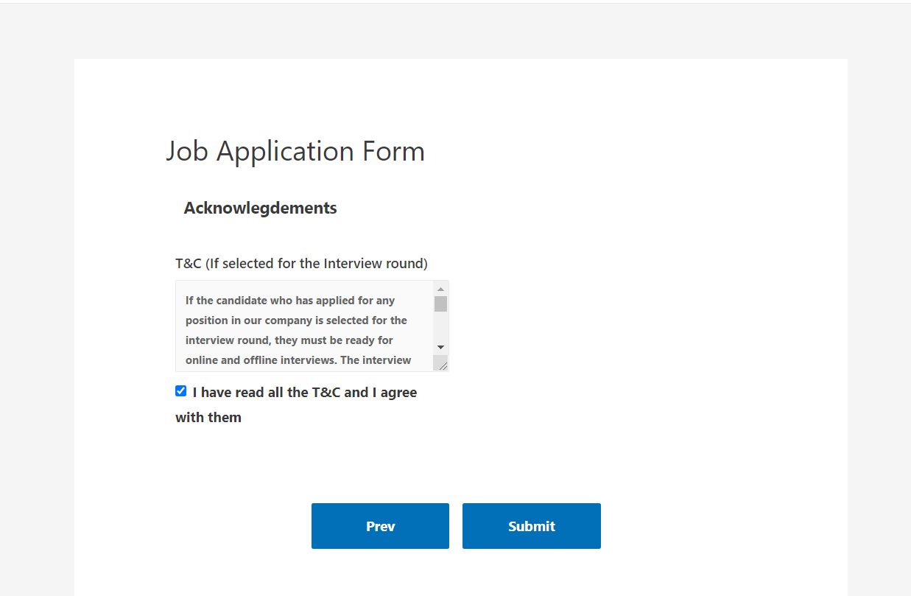This screenshot has height=596, width=911.
Task: Select the Acknowledgements section heading
Action: [x=260, y=208]
